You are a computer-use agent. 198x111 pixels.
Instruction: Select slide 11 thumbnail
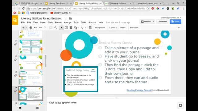31,47
